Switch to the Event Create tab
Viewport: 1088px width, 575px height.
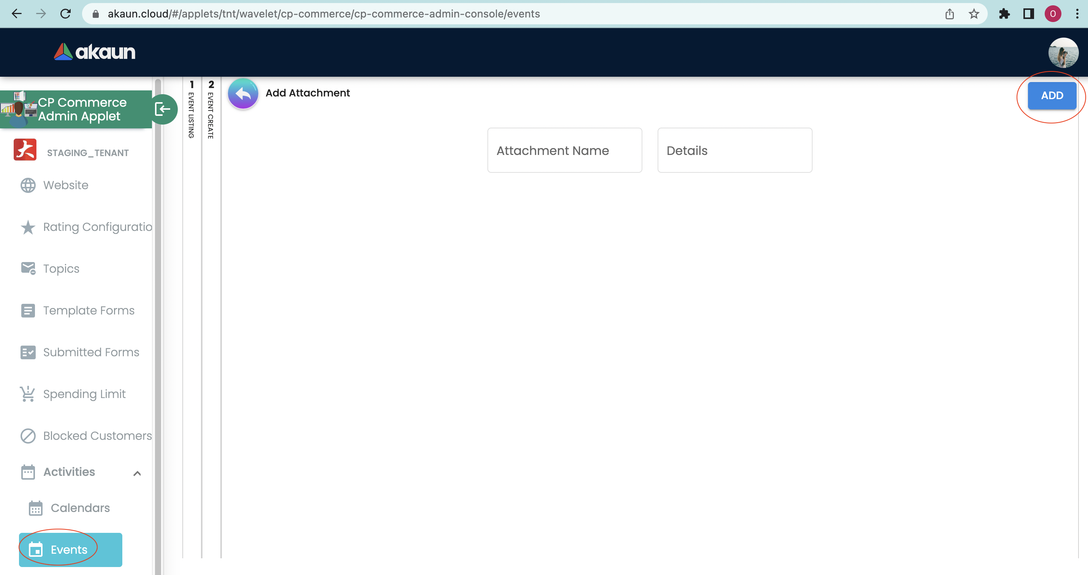click(x=211, y=110)
